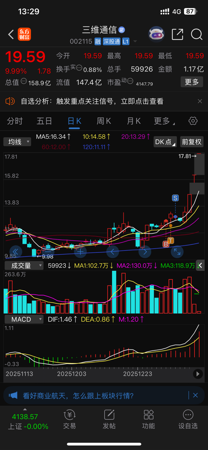
Task: Expand the 更多 period options
Action: point(164,121)
